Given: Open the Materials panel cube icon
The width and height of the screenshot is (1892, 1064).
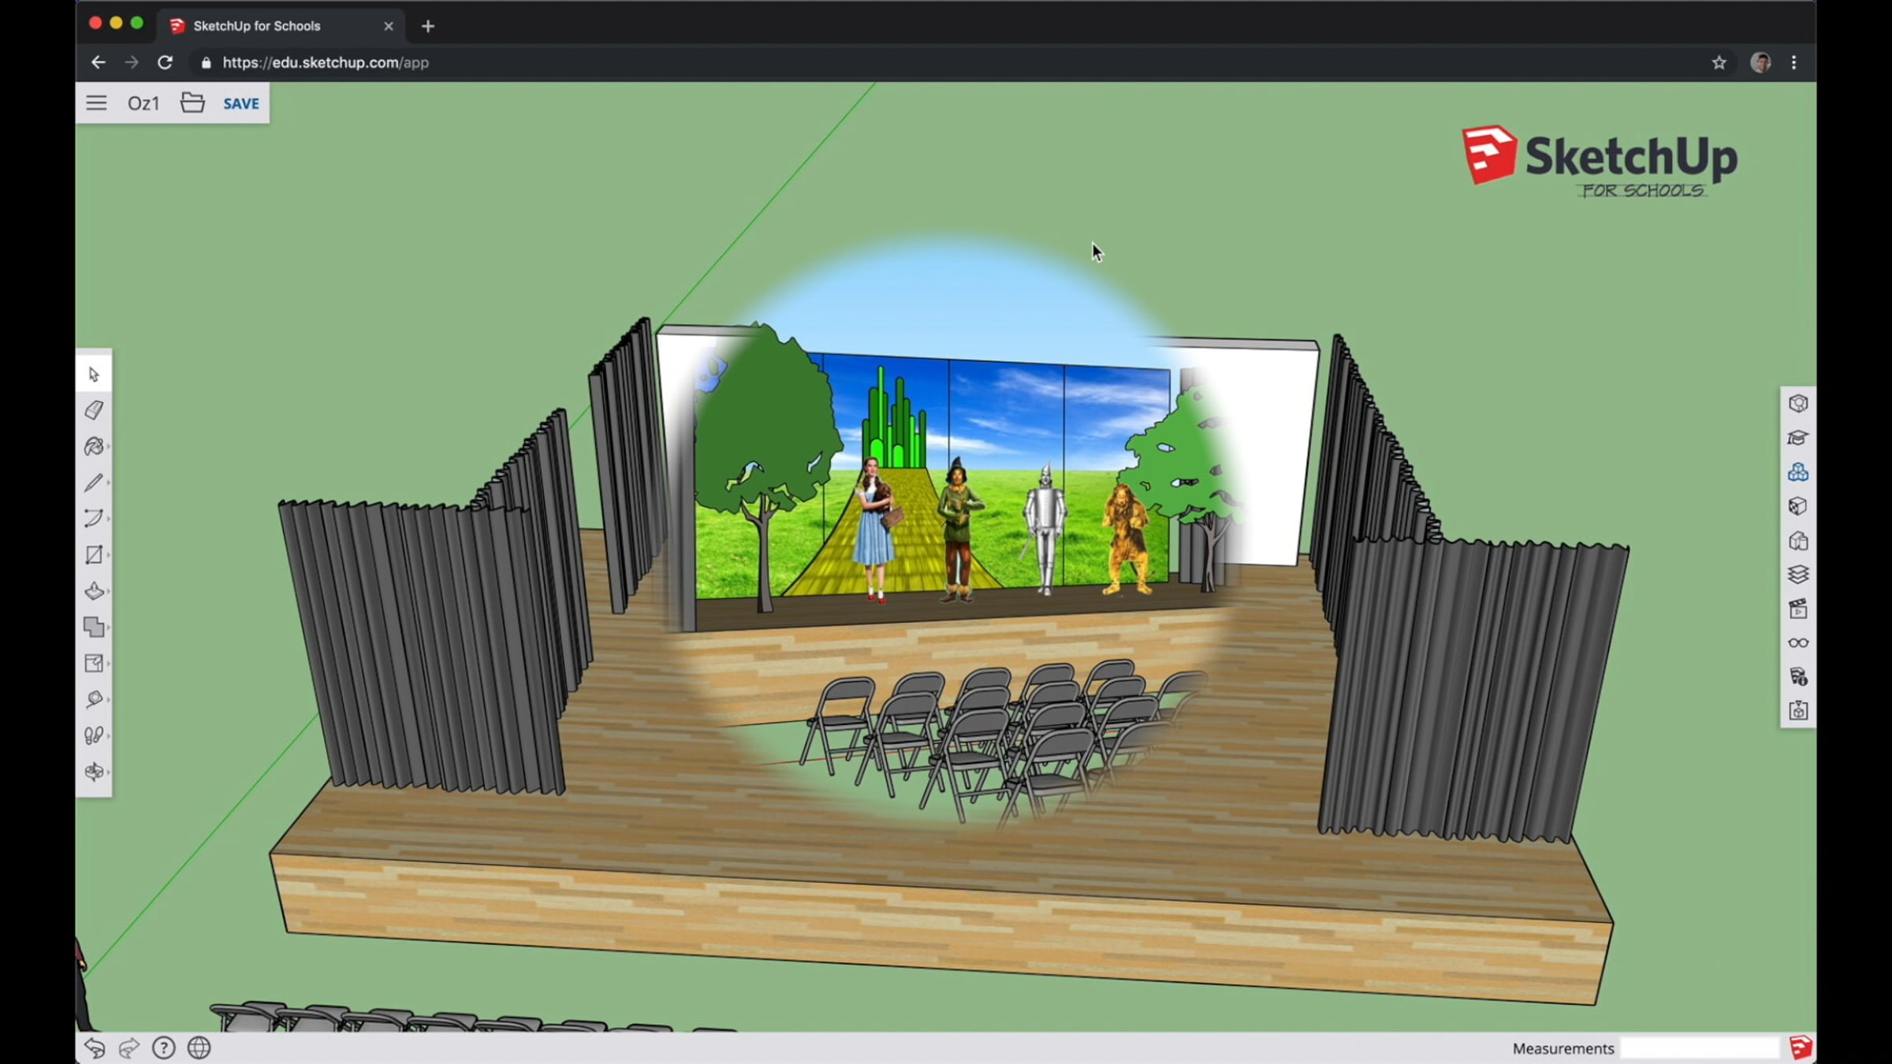Looking at the screenshot, I should click(x=1797, y=506).
